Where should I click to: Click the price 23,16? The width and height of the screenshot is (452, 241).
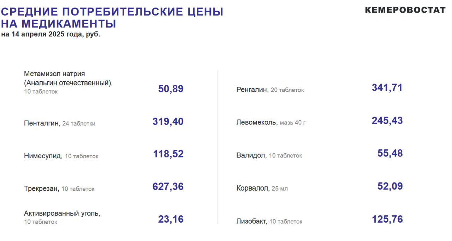171,220
